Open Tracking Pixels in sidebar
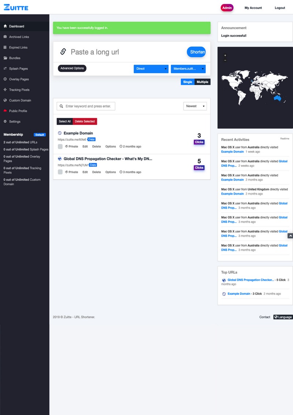 pyautogui.click(x=19, y=90)
